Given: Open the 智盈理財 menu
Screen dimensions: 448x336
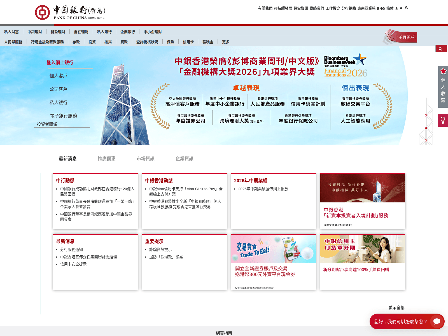Looking at the screenshot, I should tap(58, 32).
